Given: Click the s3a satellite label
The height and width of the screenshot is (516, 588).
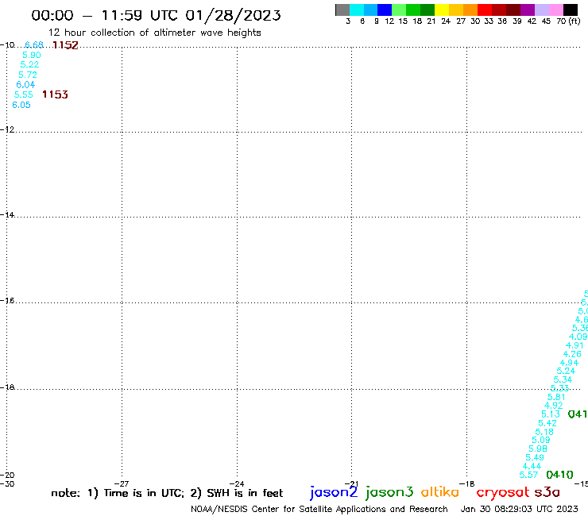Looking at the screenshot, I should 547,492.
